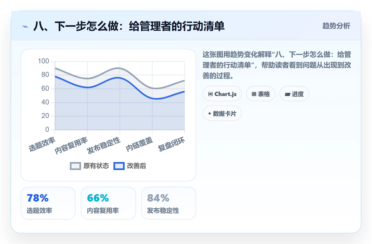Select the 进度 tag

pyautogui.click(x=294, y=94)
